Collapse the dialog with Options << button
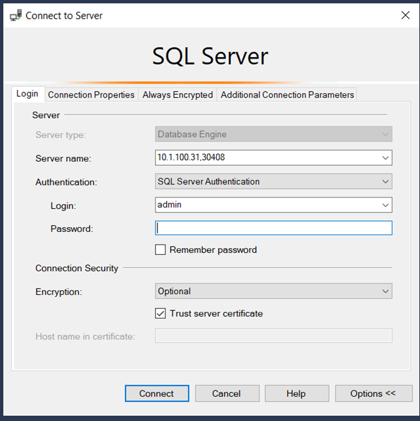420x421 pixels. pyautogui.click(x=374, y=393)
